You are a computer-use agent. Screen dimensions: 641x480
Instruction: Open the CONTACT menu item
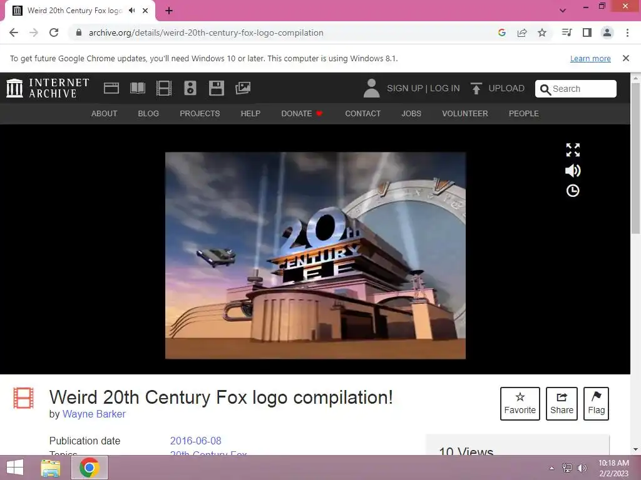[362, 114]
